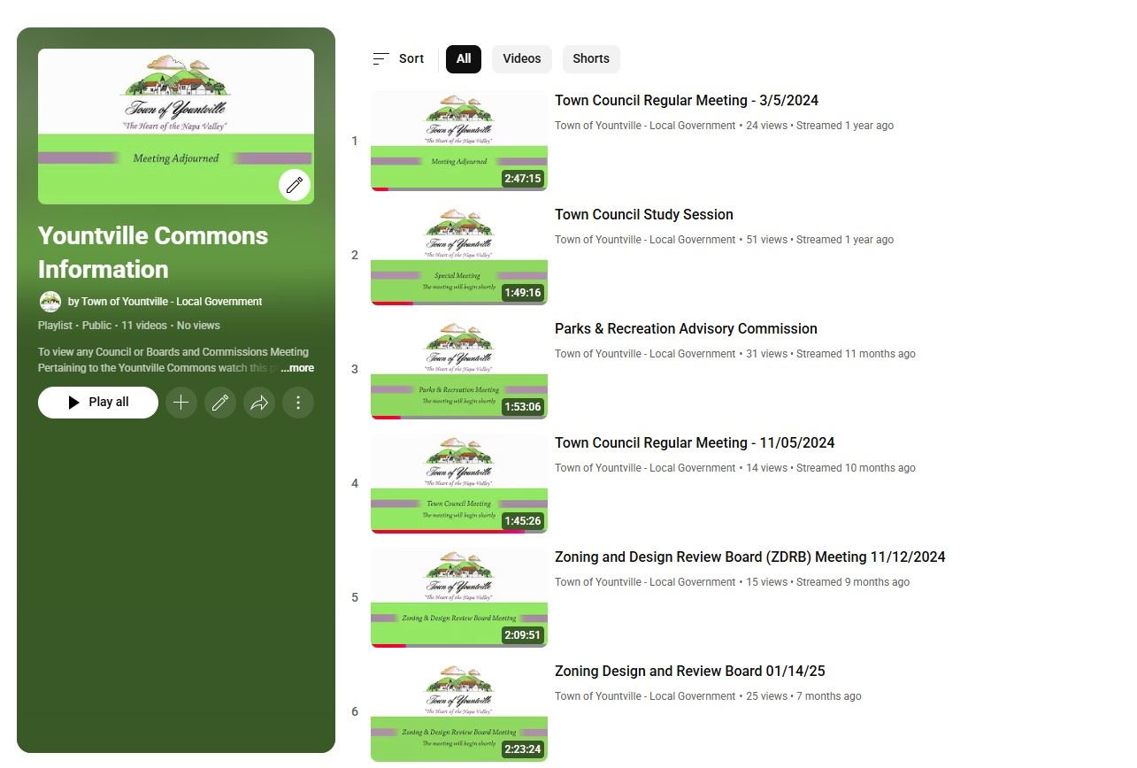Click the share arrow icon
The height and width of the screenshot is (768, 1137).
[259, 403]
